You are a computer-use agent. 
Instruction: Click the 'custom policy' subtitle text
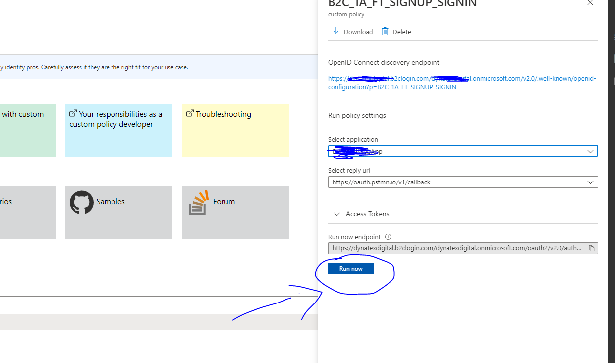pos(346,15)
